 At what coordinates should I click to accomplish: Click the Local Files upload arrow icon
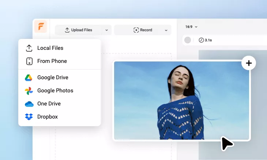[x=29, y=48]
